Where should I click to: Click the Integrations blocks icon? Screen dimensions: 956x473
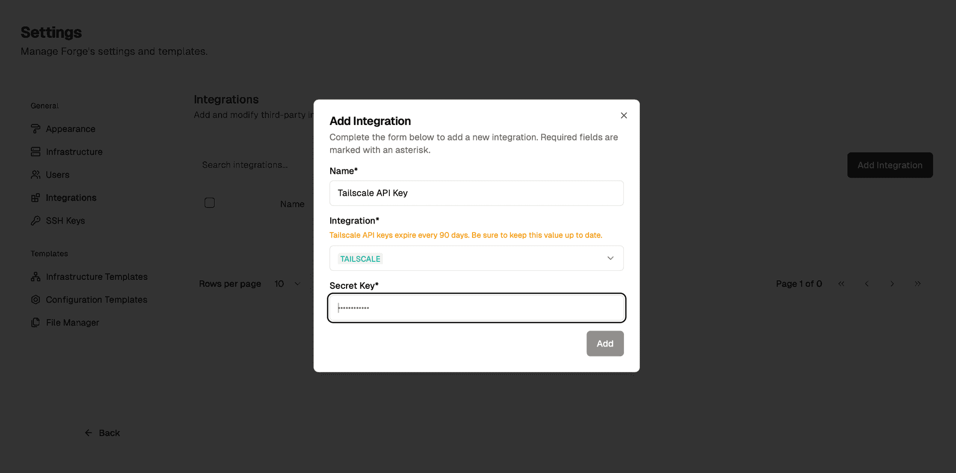click(35, 198)
